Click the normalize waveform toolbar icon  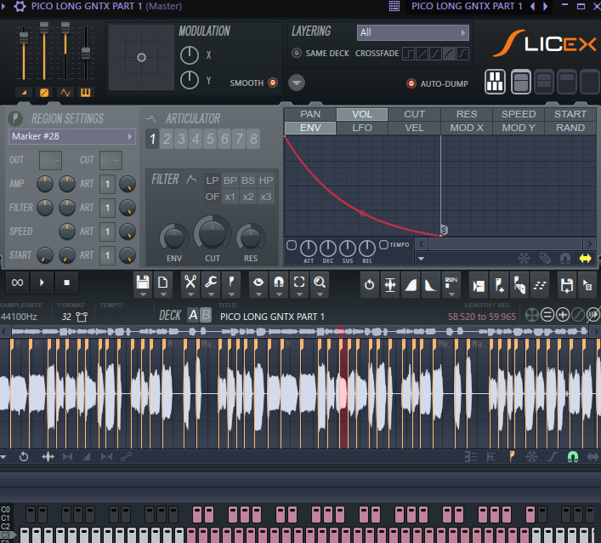point(390,285)
